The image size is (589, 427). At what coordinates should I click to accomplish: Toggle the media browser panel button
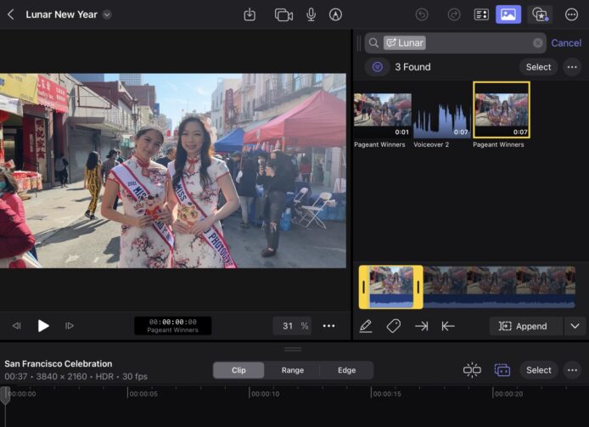coord(508,14)
